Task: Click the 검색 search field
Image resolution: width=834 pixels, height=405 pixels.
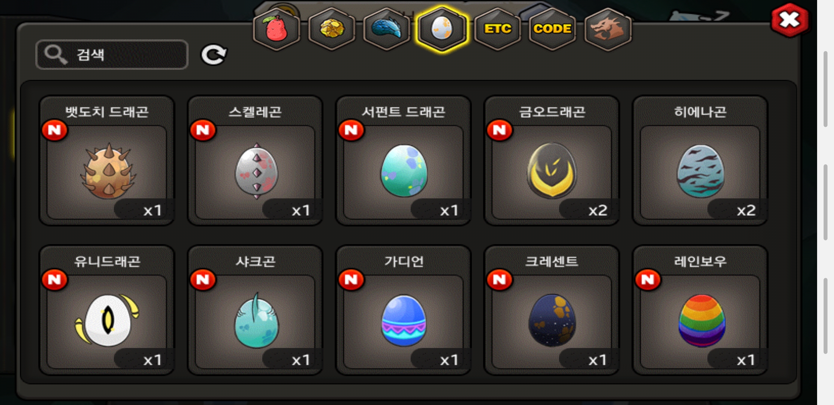Action: pos(112,55)
